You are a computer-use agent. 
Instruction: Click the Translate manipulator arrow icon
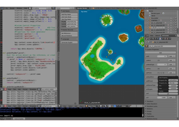click(115, 106)
